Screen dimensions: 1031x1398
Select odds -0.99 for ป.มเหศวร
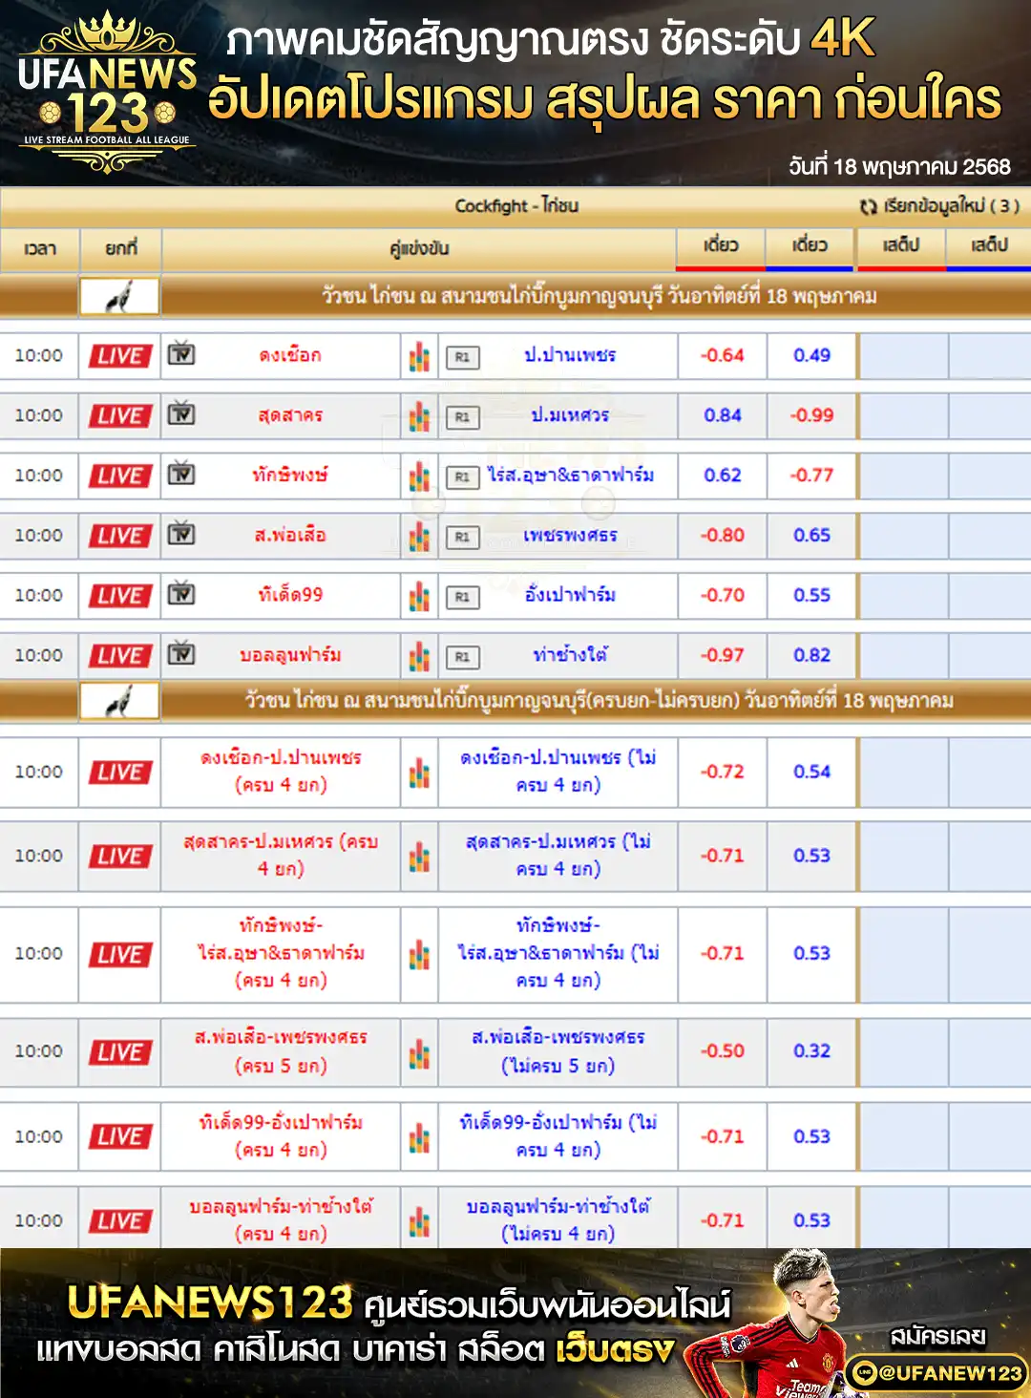pos(811,415)
